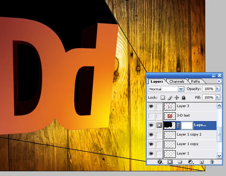The image size is (226, 176).
Task: Minimize the Layers palette
Action: click(214, 75)
